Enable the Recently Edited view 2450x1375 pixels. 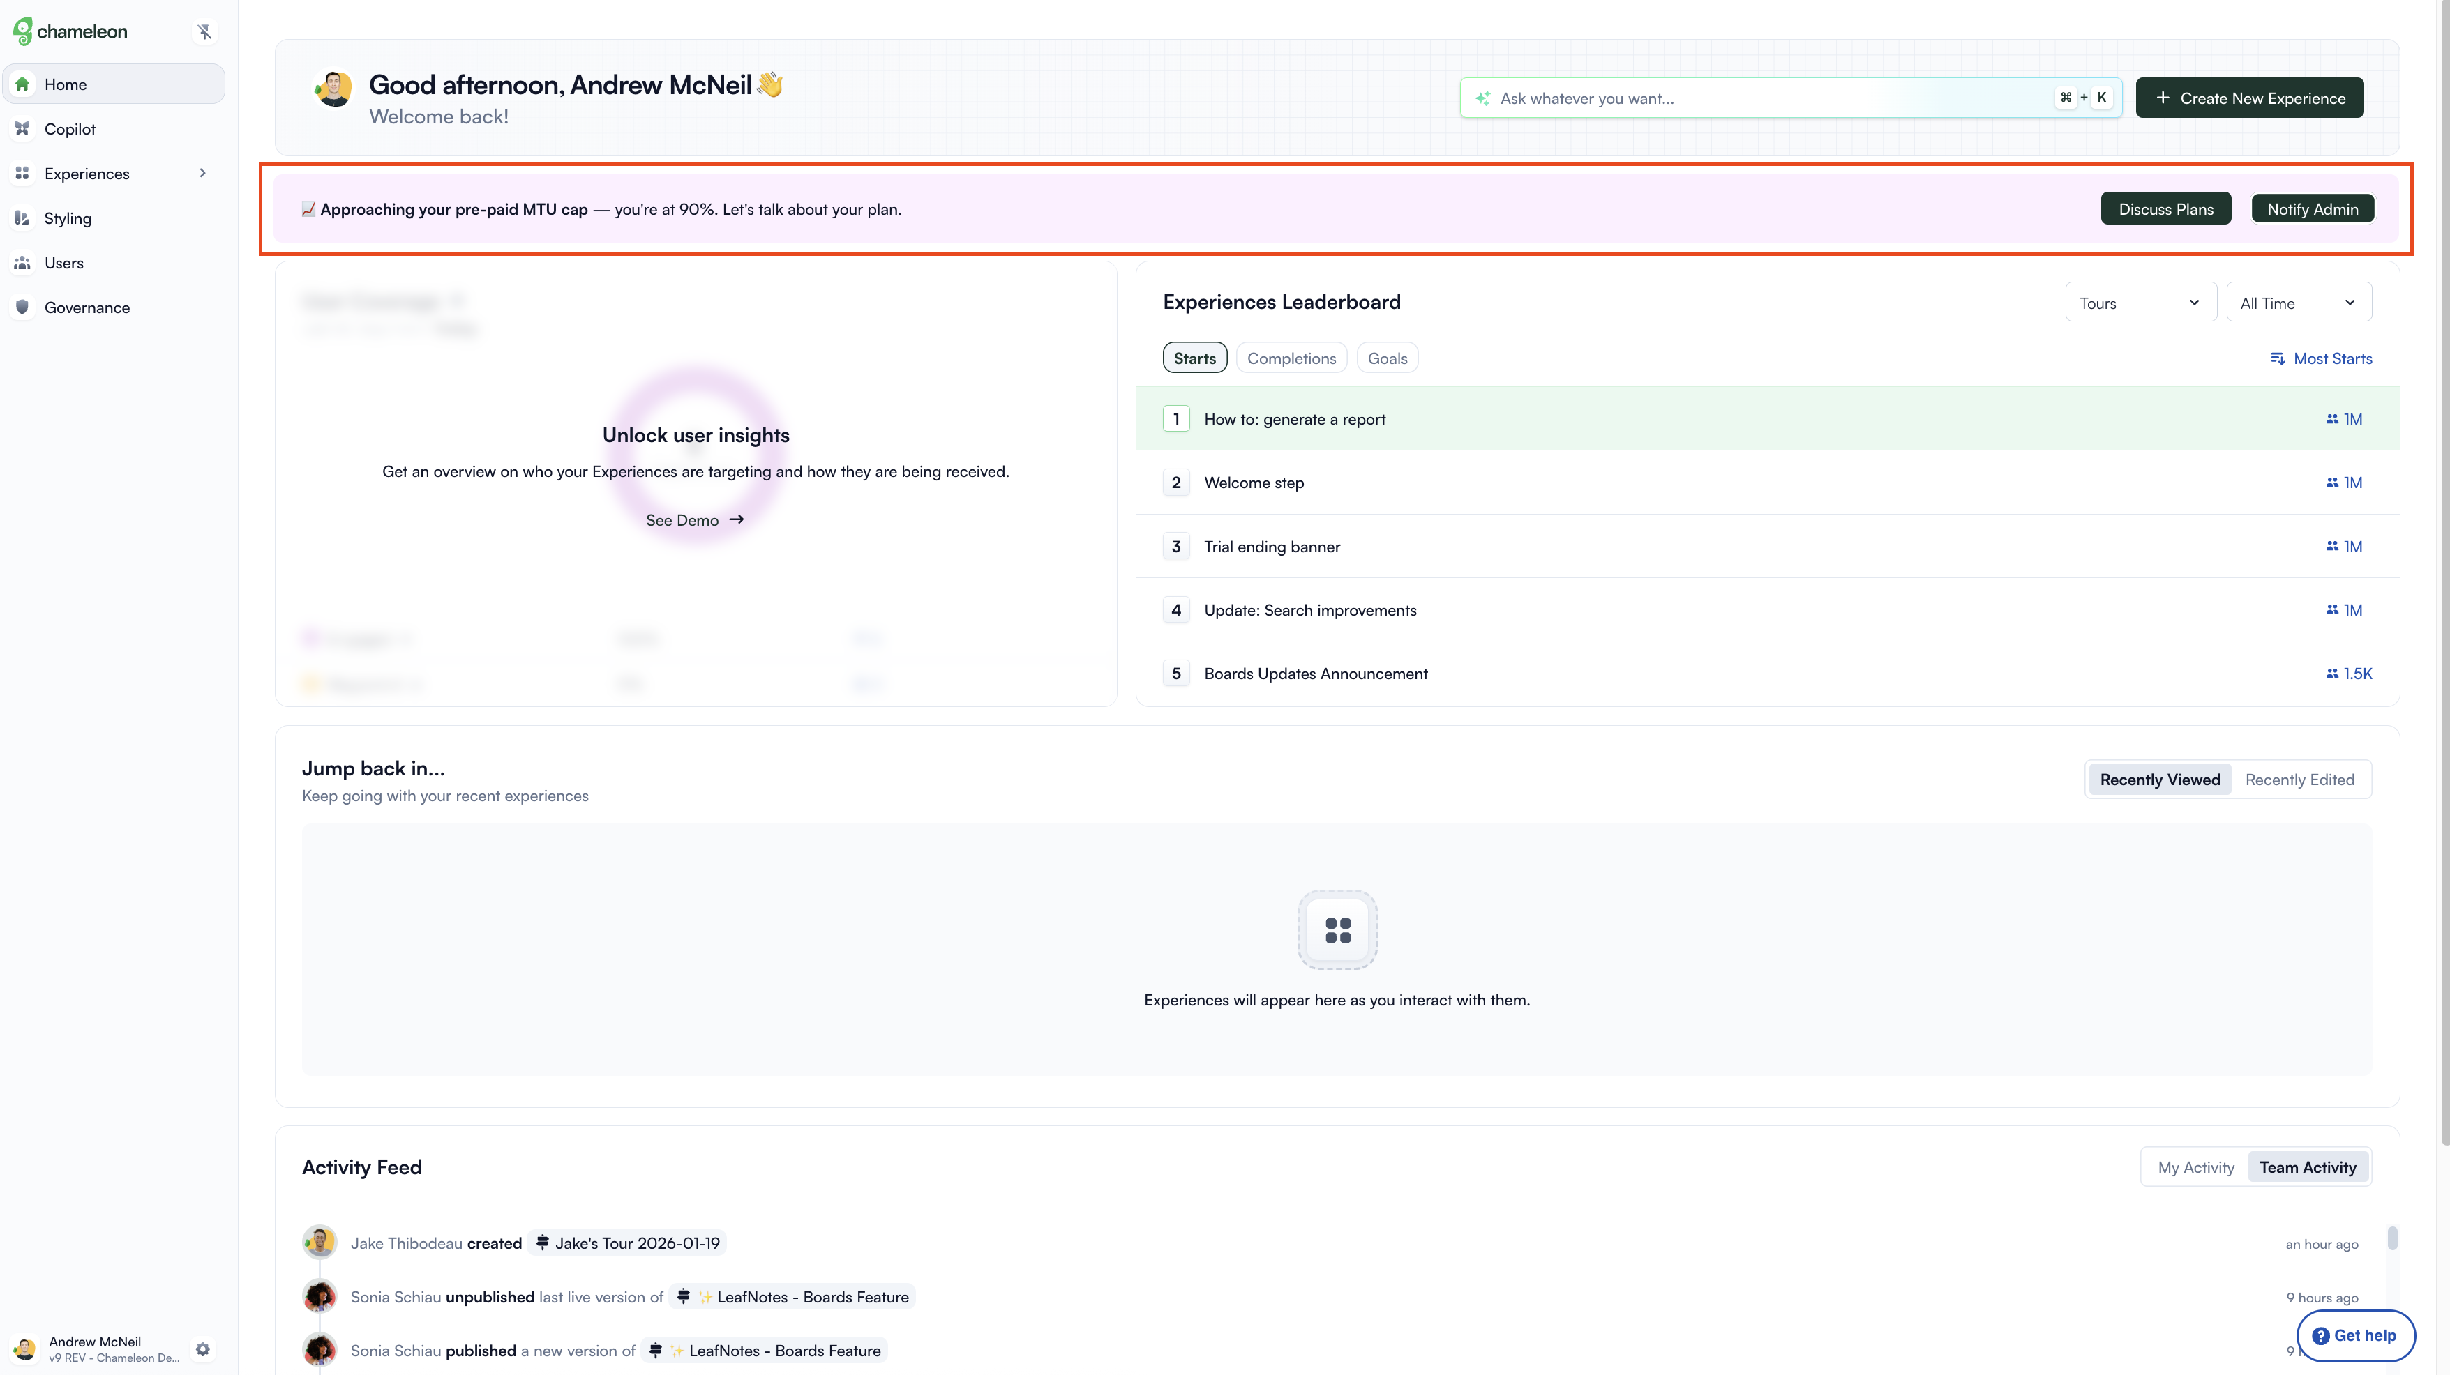click(x=2300, y=779)
